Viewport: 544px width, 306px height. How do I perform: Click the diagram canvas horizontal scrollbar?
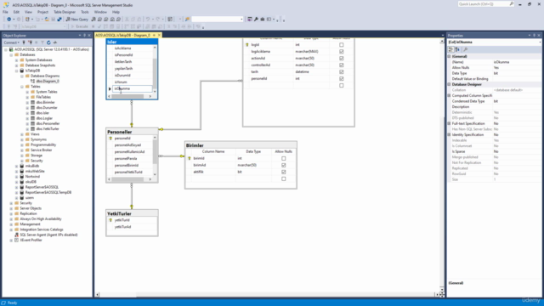point(266,295)
